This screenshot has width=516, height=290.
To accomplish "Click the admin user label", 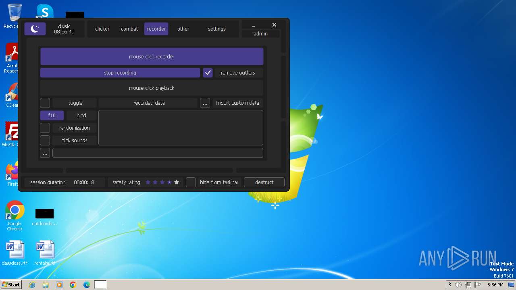I will [260, 34].
